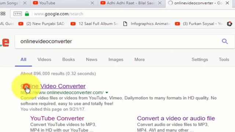Open Convert a video or audio file sitelink
This screenshot has height=132, width=235.
pyautogui.click(x=176, y=118)
